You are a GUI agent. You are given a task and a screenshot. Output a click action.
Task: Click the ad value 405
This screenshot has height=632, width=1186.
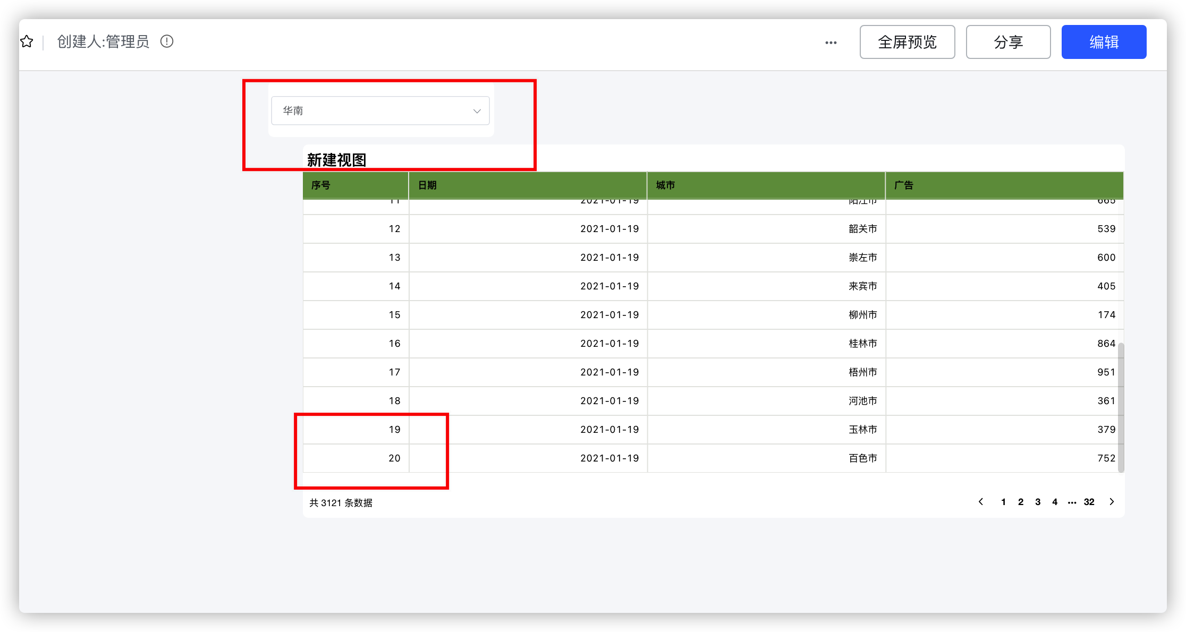[x=1106, y=286]
